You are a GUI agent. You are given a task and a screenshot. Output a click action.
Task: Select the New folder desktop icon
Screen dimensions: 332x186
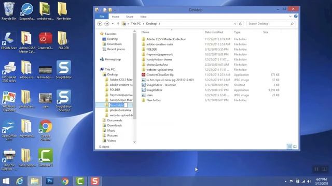(63, 11)
